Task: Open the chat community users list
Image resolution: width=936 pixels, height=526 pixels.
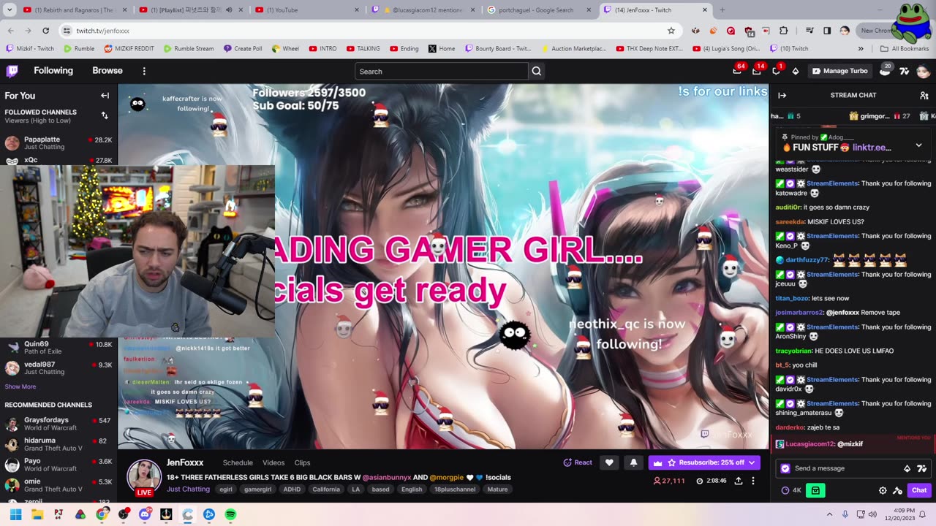Action: click(924, 95)
